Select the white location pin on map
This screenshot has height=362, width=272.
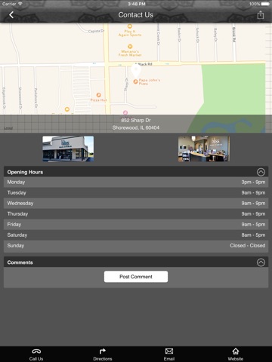coord(136,71)
